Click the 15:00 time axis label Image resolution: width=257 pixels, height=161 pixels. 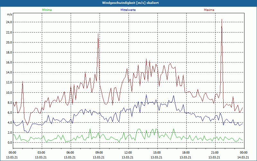(156, 152)
